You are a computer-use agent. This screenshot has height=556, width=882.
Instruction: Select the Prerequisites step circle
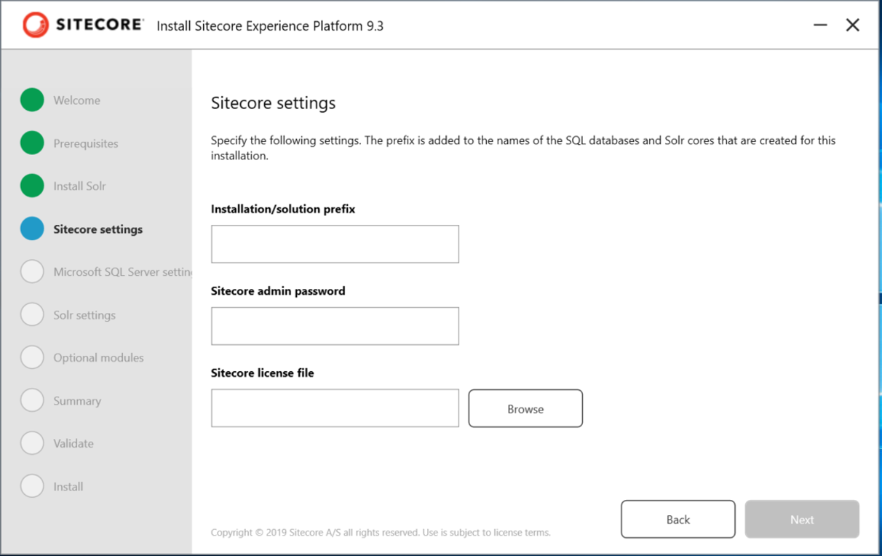[x=32, y=143]
